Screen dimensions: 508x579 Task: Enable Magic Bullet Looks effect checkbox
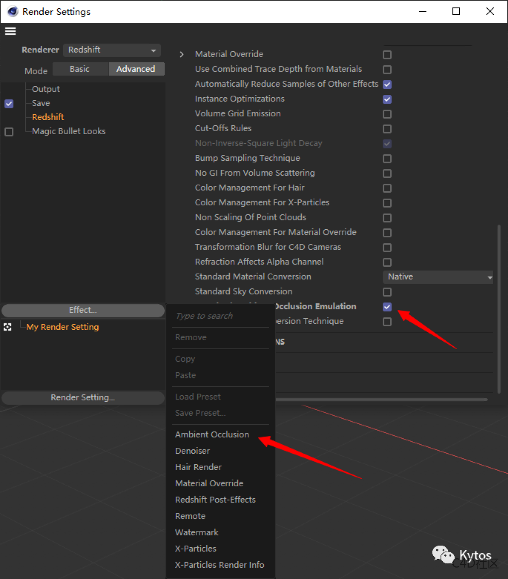9,132
